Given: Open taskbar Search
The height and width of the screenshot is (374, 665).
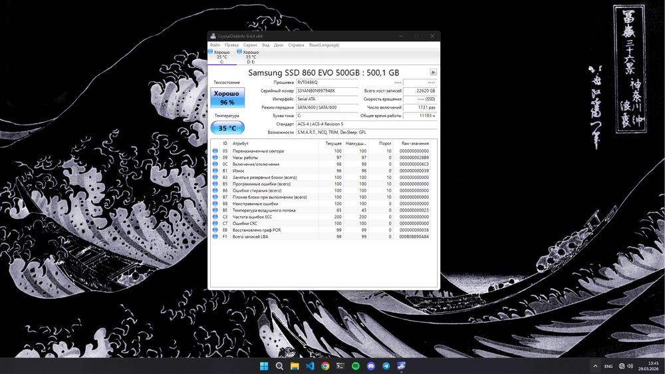Looking at the screenshot, I should tap(279, 366).
